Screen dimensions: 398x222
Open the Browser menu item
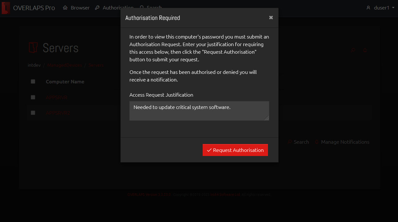76,8
